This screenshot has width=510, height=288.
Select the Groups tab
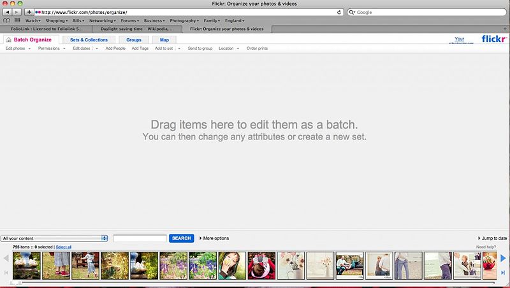pos(134,40)
